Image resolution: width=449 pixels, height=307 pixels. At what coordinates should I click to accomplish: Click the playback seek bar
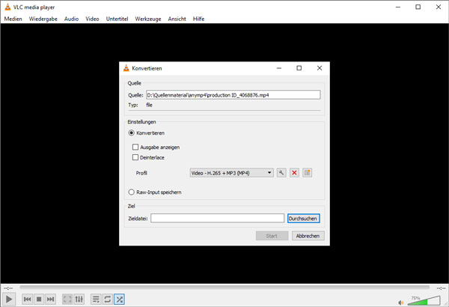click(224, 288)
